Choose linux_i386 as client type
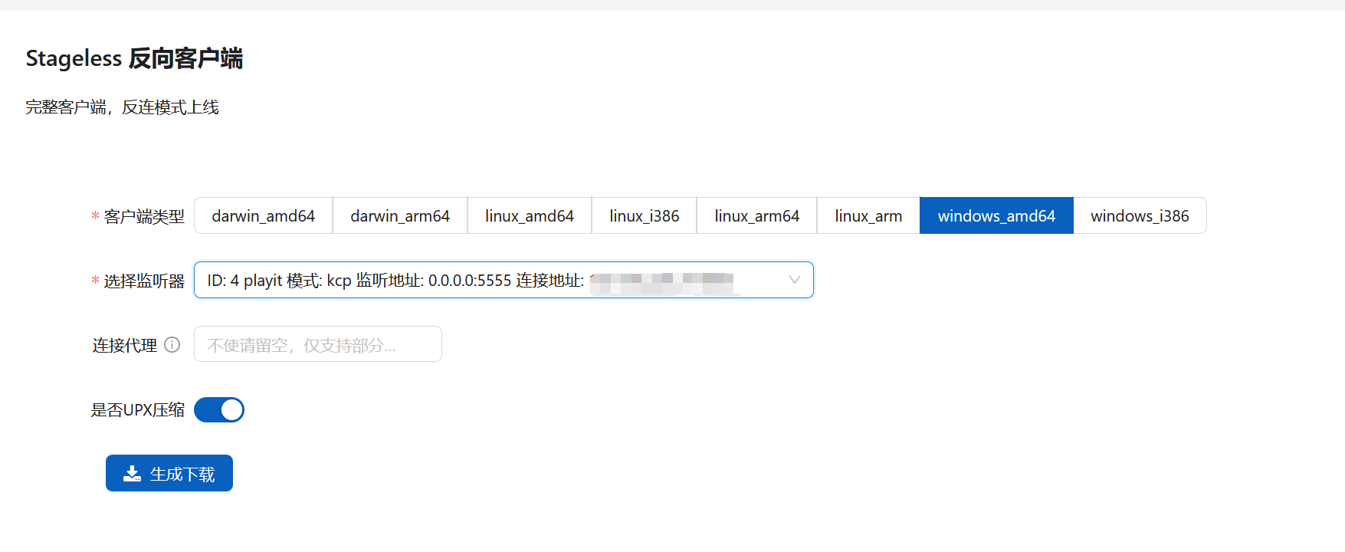The image size is (1345, 552). (x=644, y=216)
